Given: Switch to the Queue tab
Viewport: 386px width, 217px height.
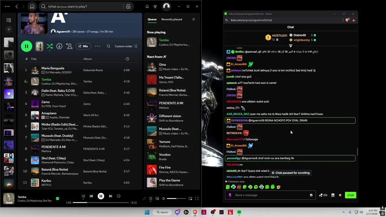Looking at the screenshot, I should (152, 19).
